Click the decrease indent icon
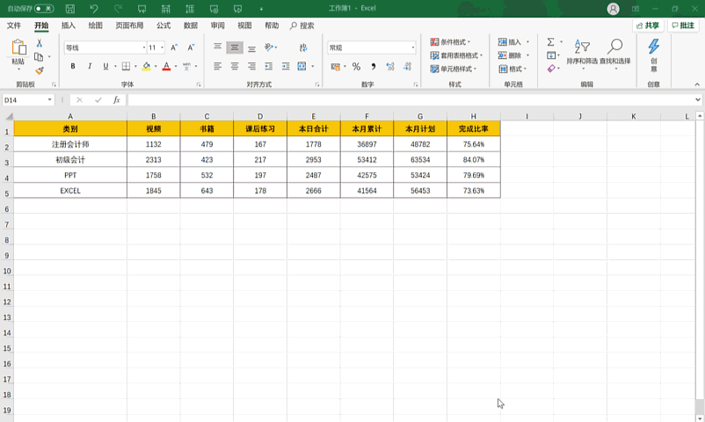 [269, 66]
